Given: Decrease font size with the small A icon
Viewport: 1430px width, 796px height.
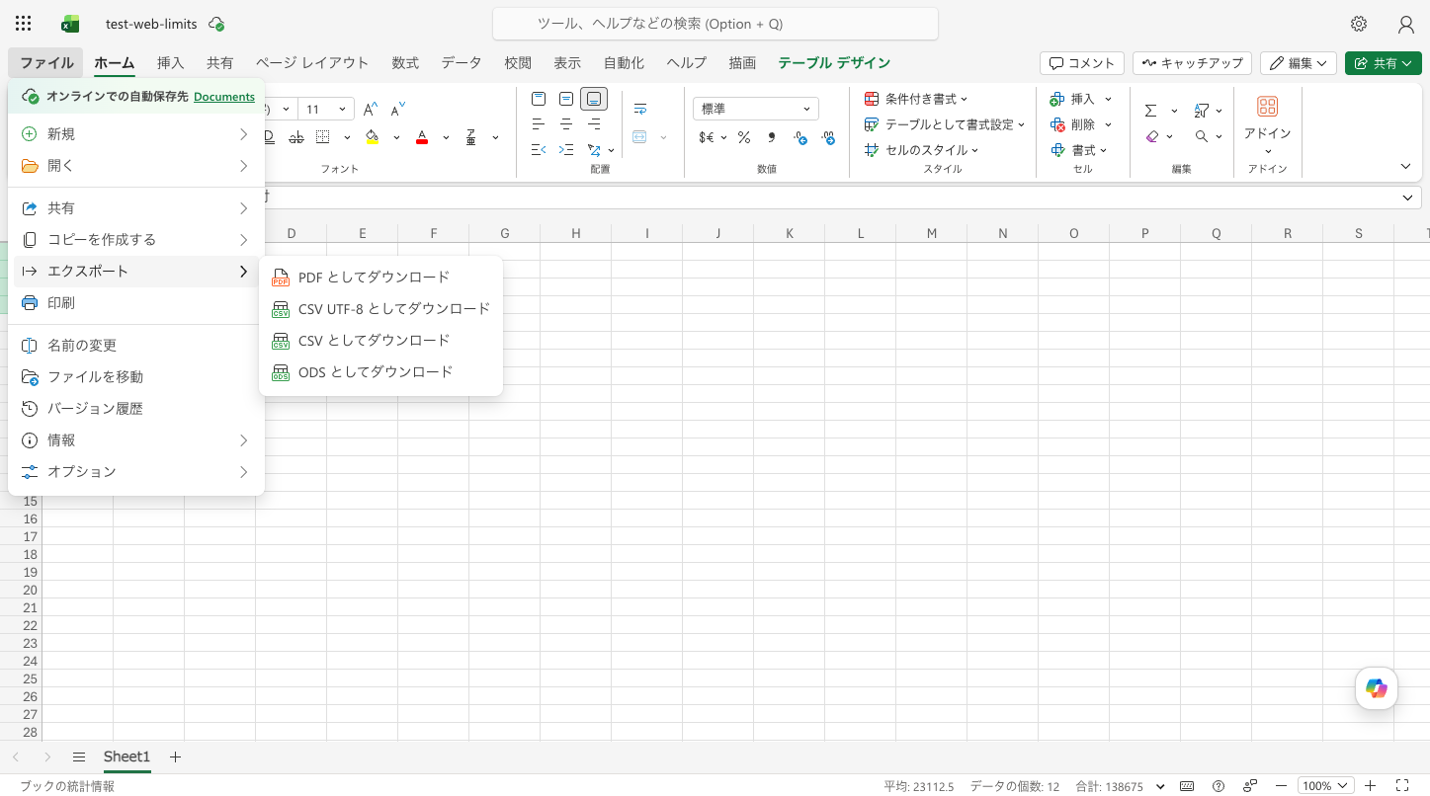Looking at the screenshot, I should [398, 109].
